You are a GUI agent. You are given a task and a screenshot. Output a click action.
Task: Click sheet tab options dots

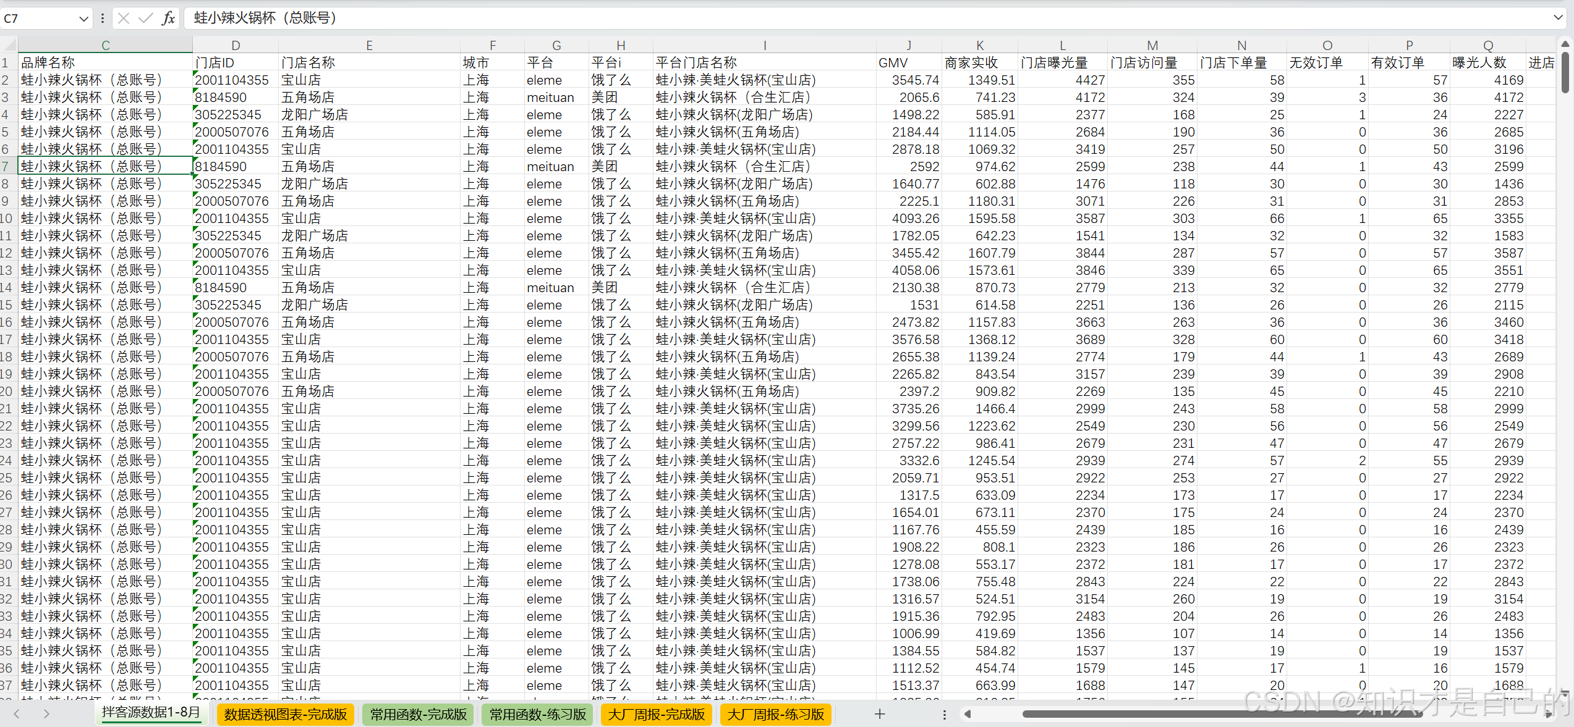pyautogui.click(x=944, y=715)
